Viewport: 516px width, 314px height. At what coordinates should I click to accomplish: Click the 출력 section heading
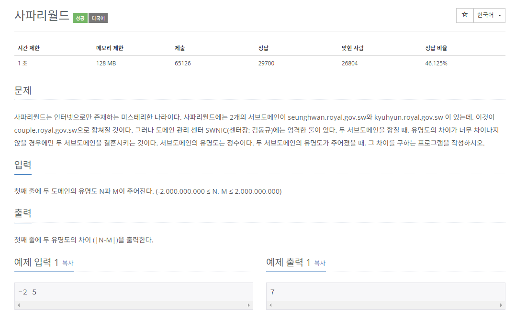(x=22, y=213)
